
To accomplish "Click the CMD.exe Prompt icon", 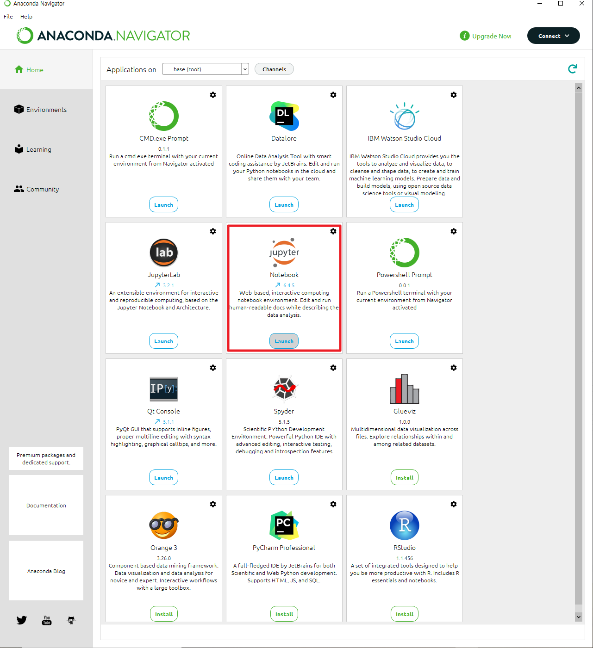I will pyautogui.click(x=164, y=116).
